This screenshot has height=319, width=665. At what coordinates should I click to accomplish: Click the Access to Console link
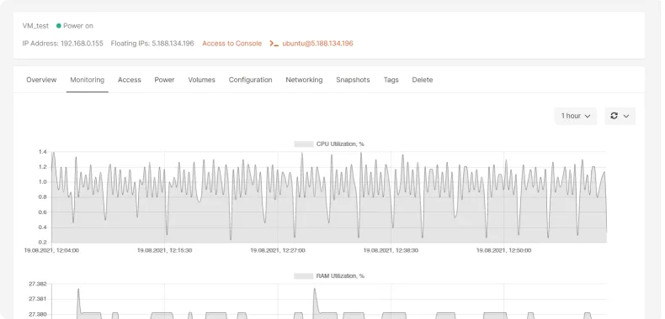point(232,44)
